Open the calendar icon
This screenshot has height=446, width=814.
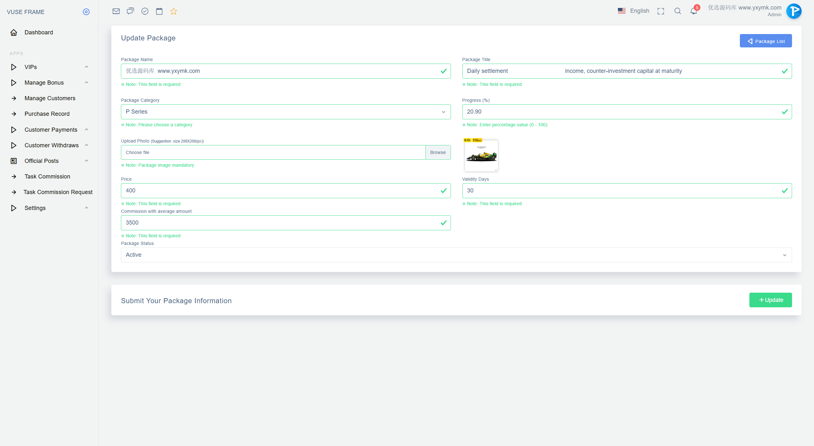point(159,11)
